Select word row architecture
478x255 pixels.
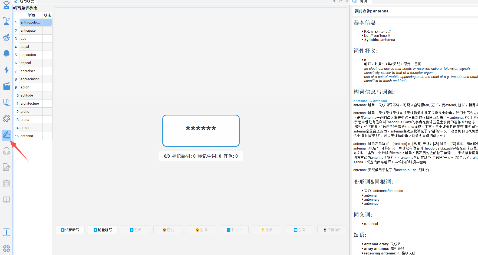[33, 104]
